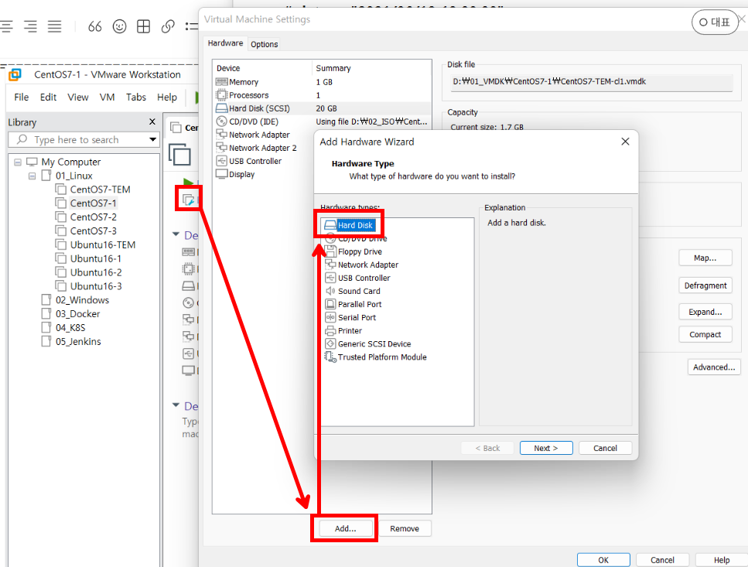Image resolution: width=748 pixels, height=567 pixels.
Task: Open library search dropdown arrow
Action: click(152, 140)
